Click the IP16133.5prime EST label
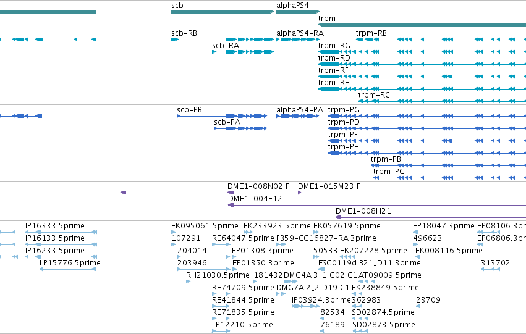 tap(55, 238)
